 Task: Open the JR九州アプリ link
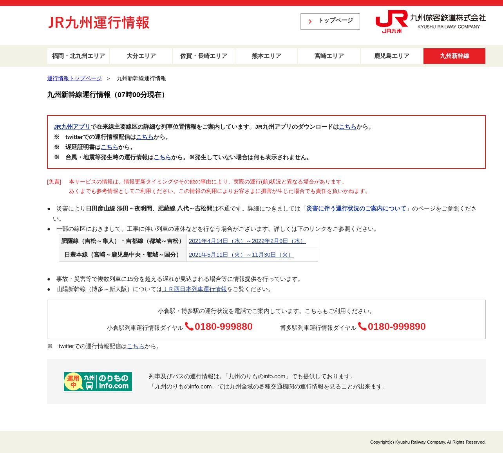[72, 127]
